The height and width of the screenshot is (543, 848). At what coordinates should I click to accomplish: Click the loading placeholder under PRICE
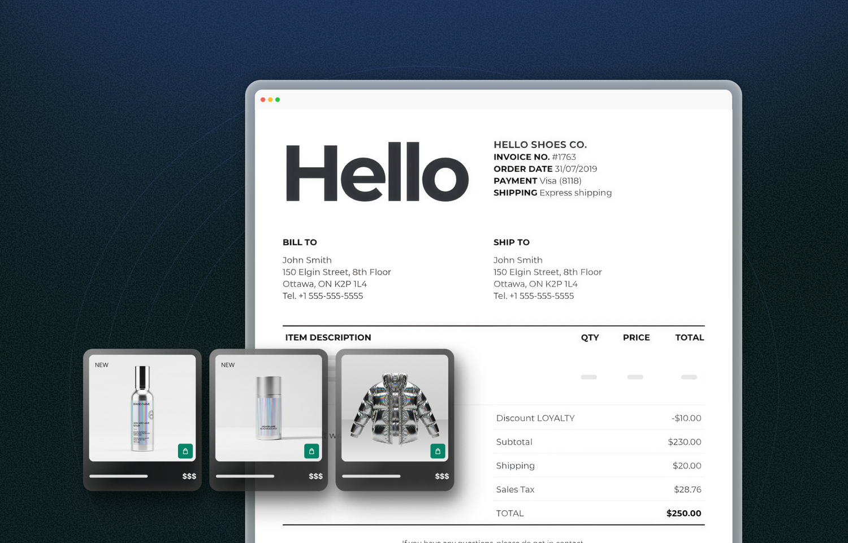635,377
